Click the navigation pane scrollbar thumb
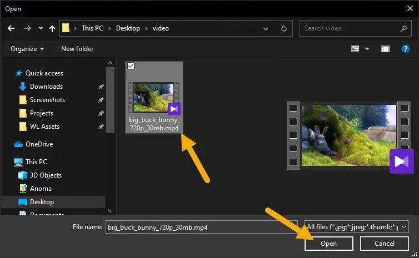Viewport: 419px width, 258px height. pos(110,100)
